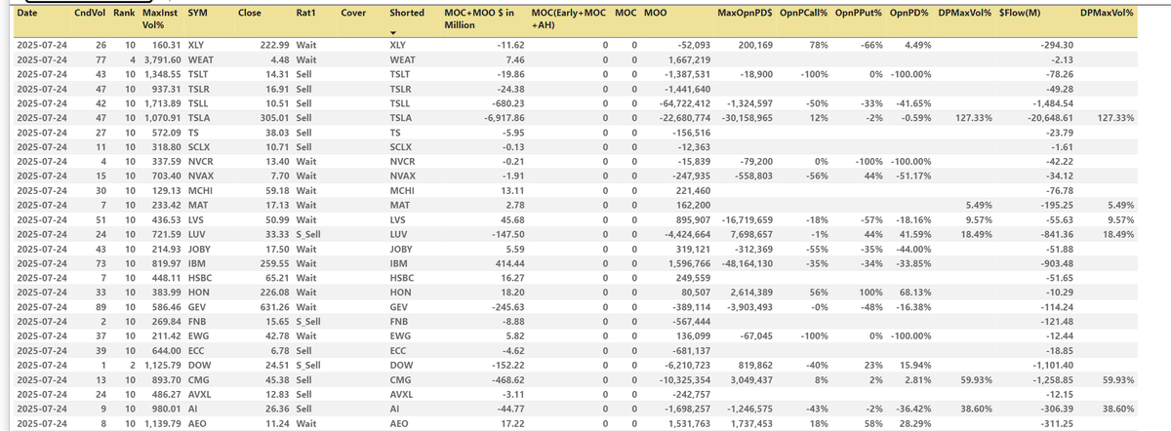Click the $Flow value -903.48
Image resolution: width=1171 pixels, height=431 pixels.
1057,263
